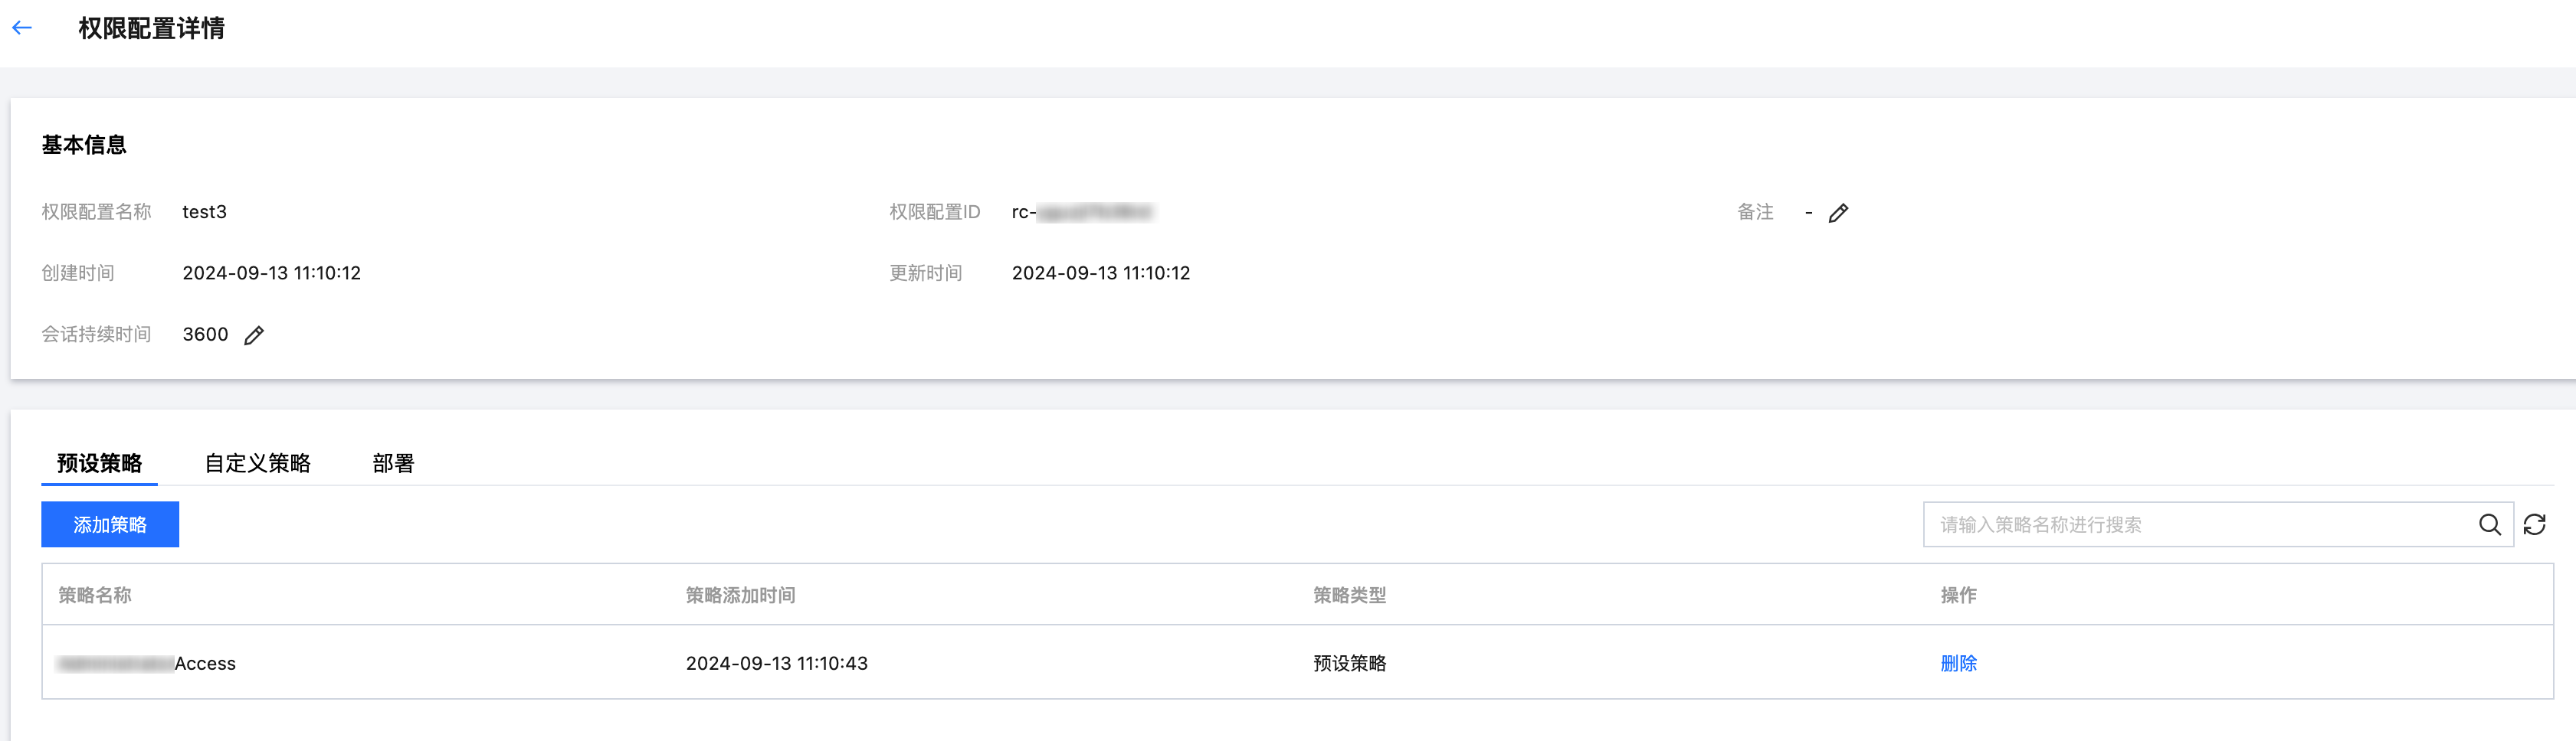
Task: Click the permission config name test3
Action: (204, 212)
